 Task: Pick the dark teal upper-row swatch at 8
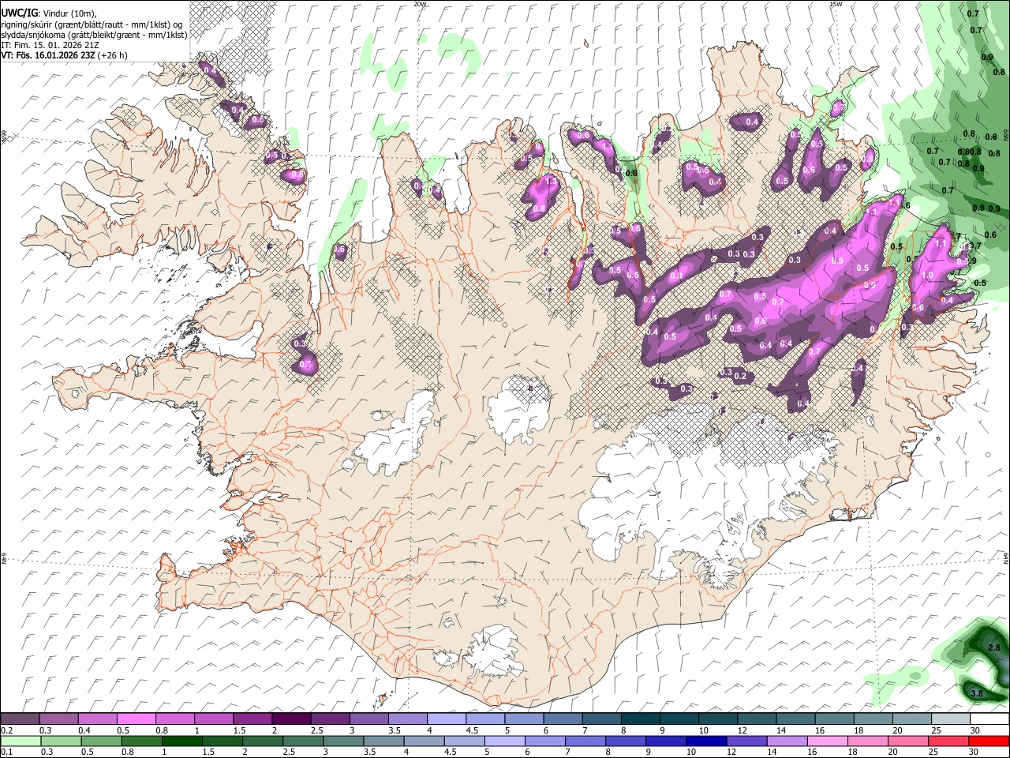(x=641, y=719)
